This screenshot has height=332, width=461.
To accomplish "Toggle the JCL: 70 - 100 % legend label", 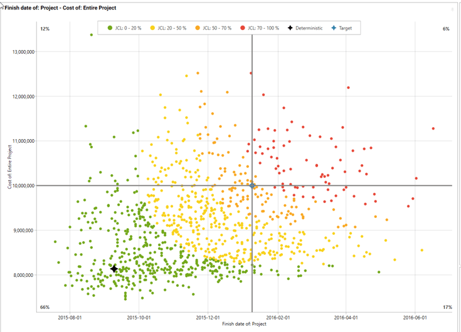I will tap(263, 28).
